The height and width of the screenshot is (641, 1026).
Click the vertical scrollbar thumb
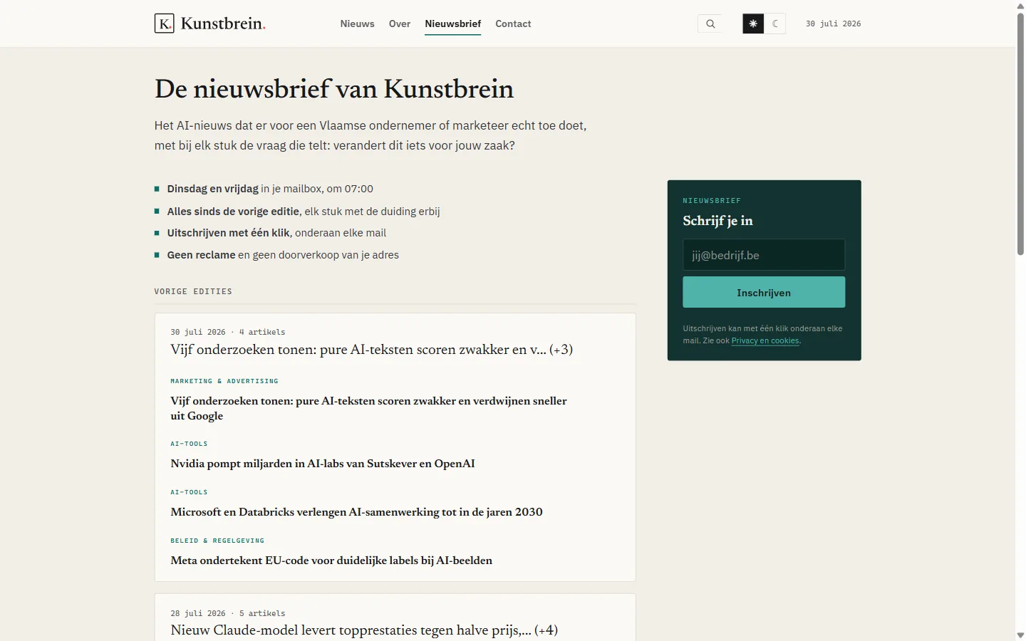(x=1020, y=134)
